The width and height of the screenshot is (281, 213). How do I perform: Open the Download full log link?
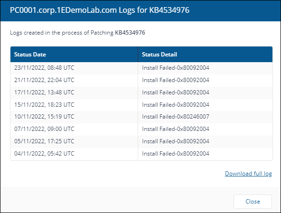pyautogui.click(x=248, y=174)
